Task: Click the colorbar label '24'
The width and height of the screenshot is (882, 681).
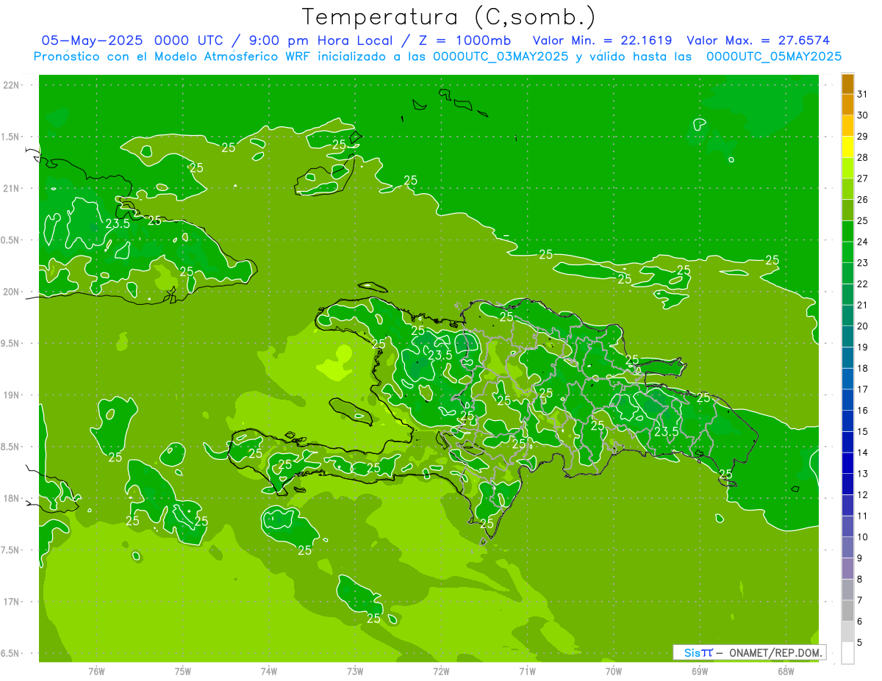Action: point(863,242)
